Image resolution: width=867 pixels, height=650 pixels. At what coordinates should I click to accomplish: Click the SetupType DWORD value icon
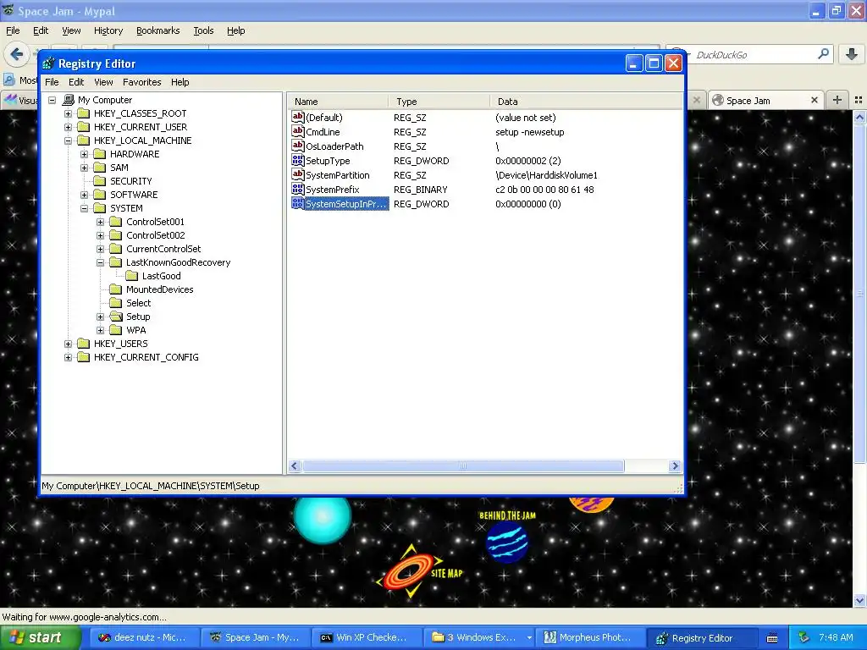click(x=297, y=160)
